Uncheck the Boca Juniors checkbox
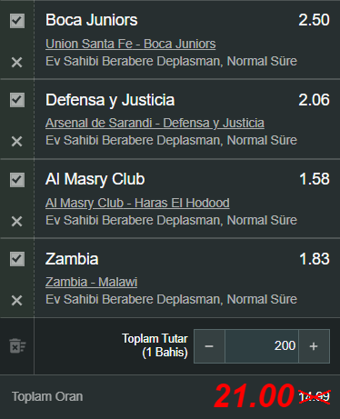The width and height of the screenshot is (340, 419). click(17, 21)
